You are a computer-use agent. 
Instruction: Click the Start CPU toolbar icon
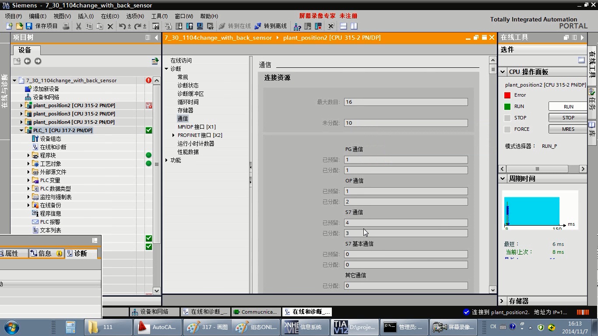[308, 26]
